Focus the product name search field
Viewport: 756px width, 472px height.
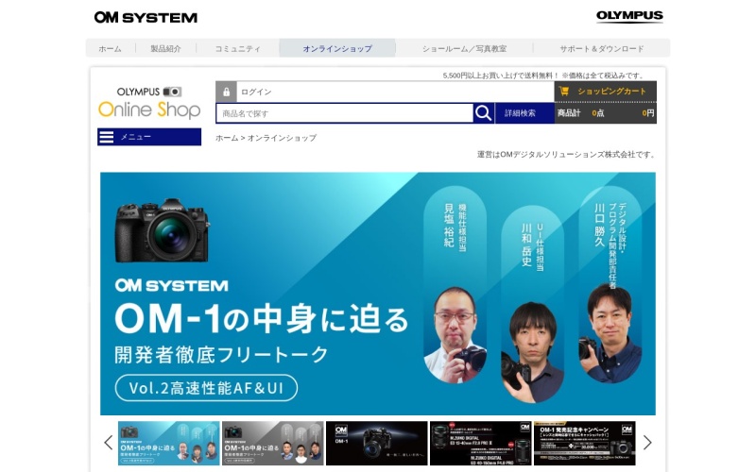344,113
